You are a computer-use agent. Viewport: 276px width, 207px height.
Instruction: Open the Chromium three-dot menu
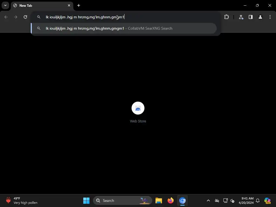pos(270,17)
